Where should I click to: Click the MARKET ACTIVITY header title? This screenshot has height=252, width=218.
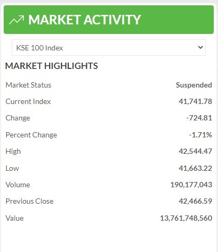(85, 20)
